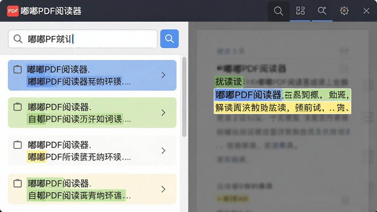Image resolution: width=377 pixels, height=212 pixels.
Task: Click the search icon in the title bar
Action: 278,11
